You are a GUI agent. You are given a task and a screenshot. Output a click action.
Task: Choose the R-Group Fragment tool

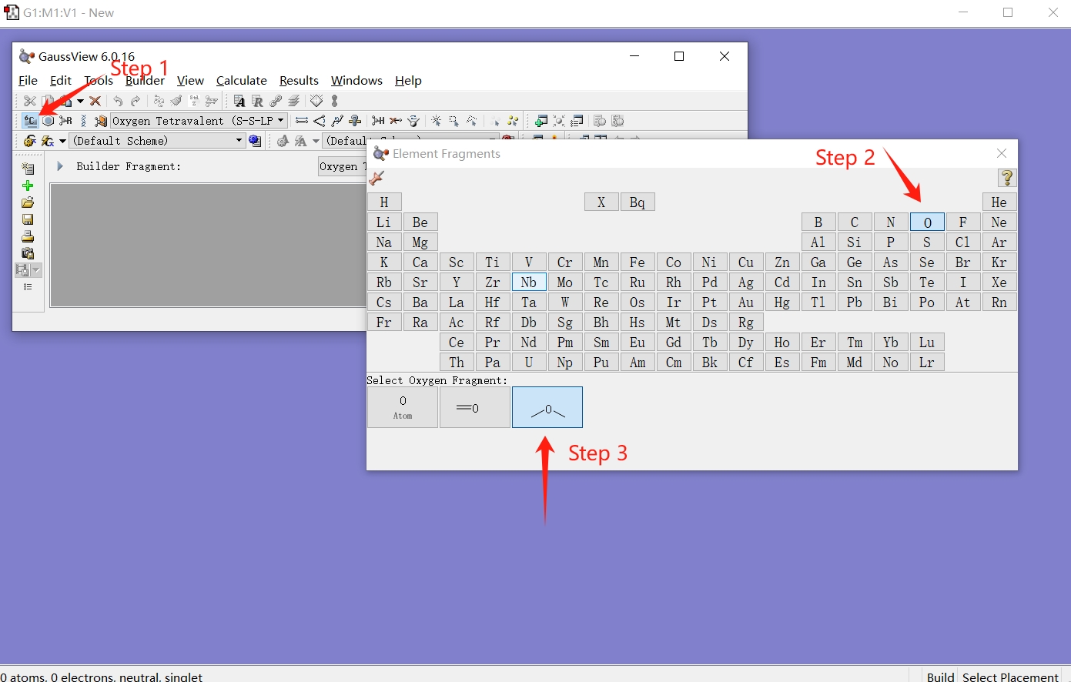coord(66,121)
